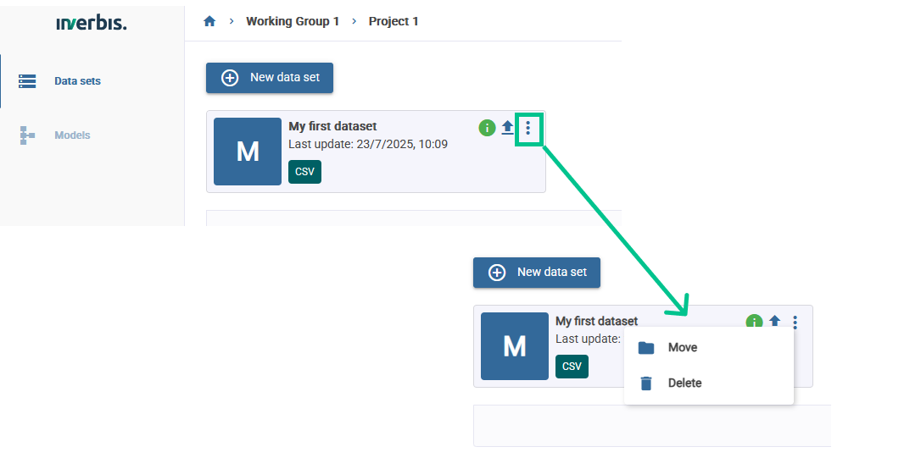
Task: Click the upload arrow icon beside the highlighted three dots
Action: coord(508,128)
